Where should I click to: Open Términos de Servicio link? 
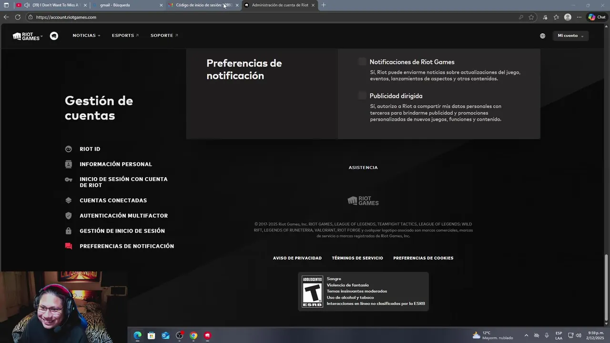pyautogui.click(x=357, y=258)
